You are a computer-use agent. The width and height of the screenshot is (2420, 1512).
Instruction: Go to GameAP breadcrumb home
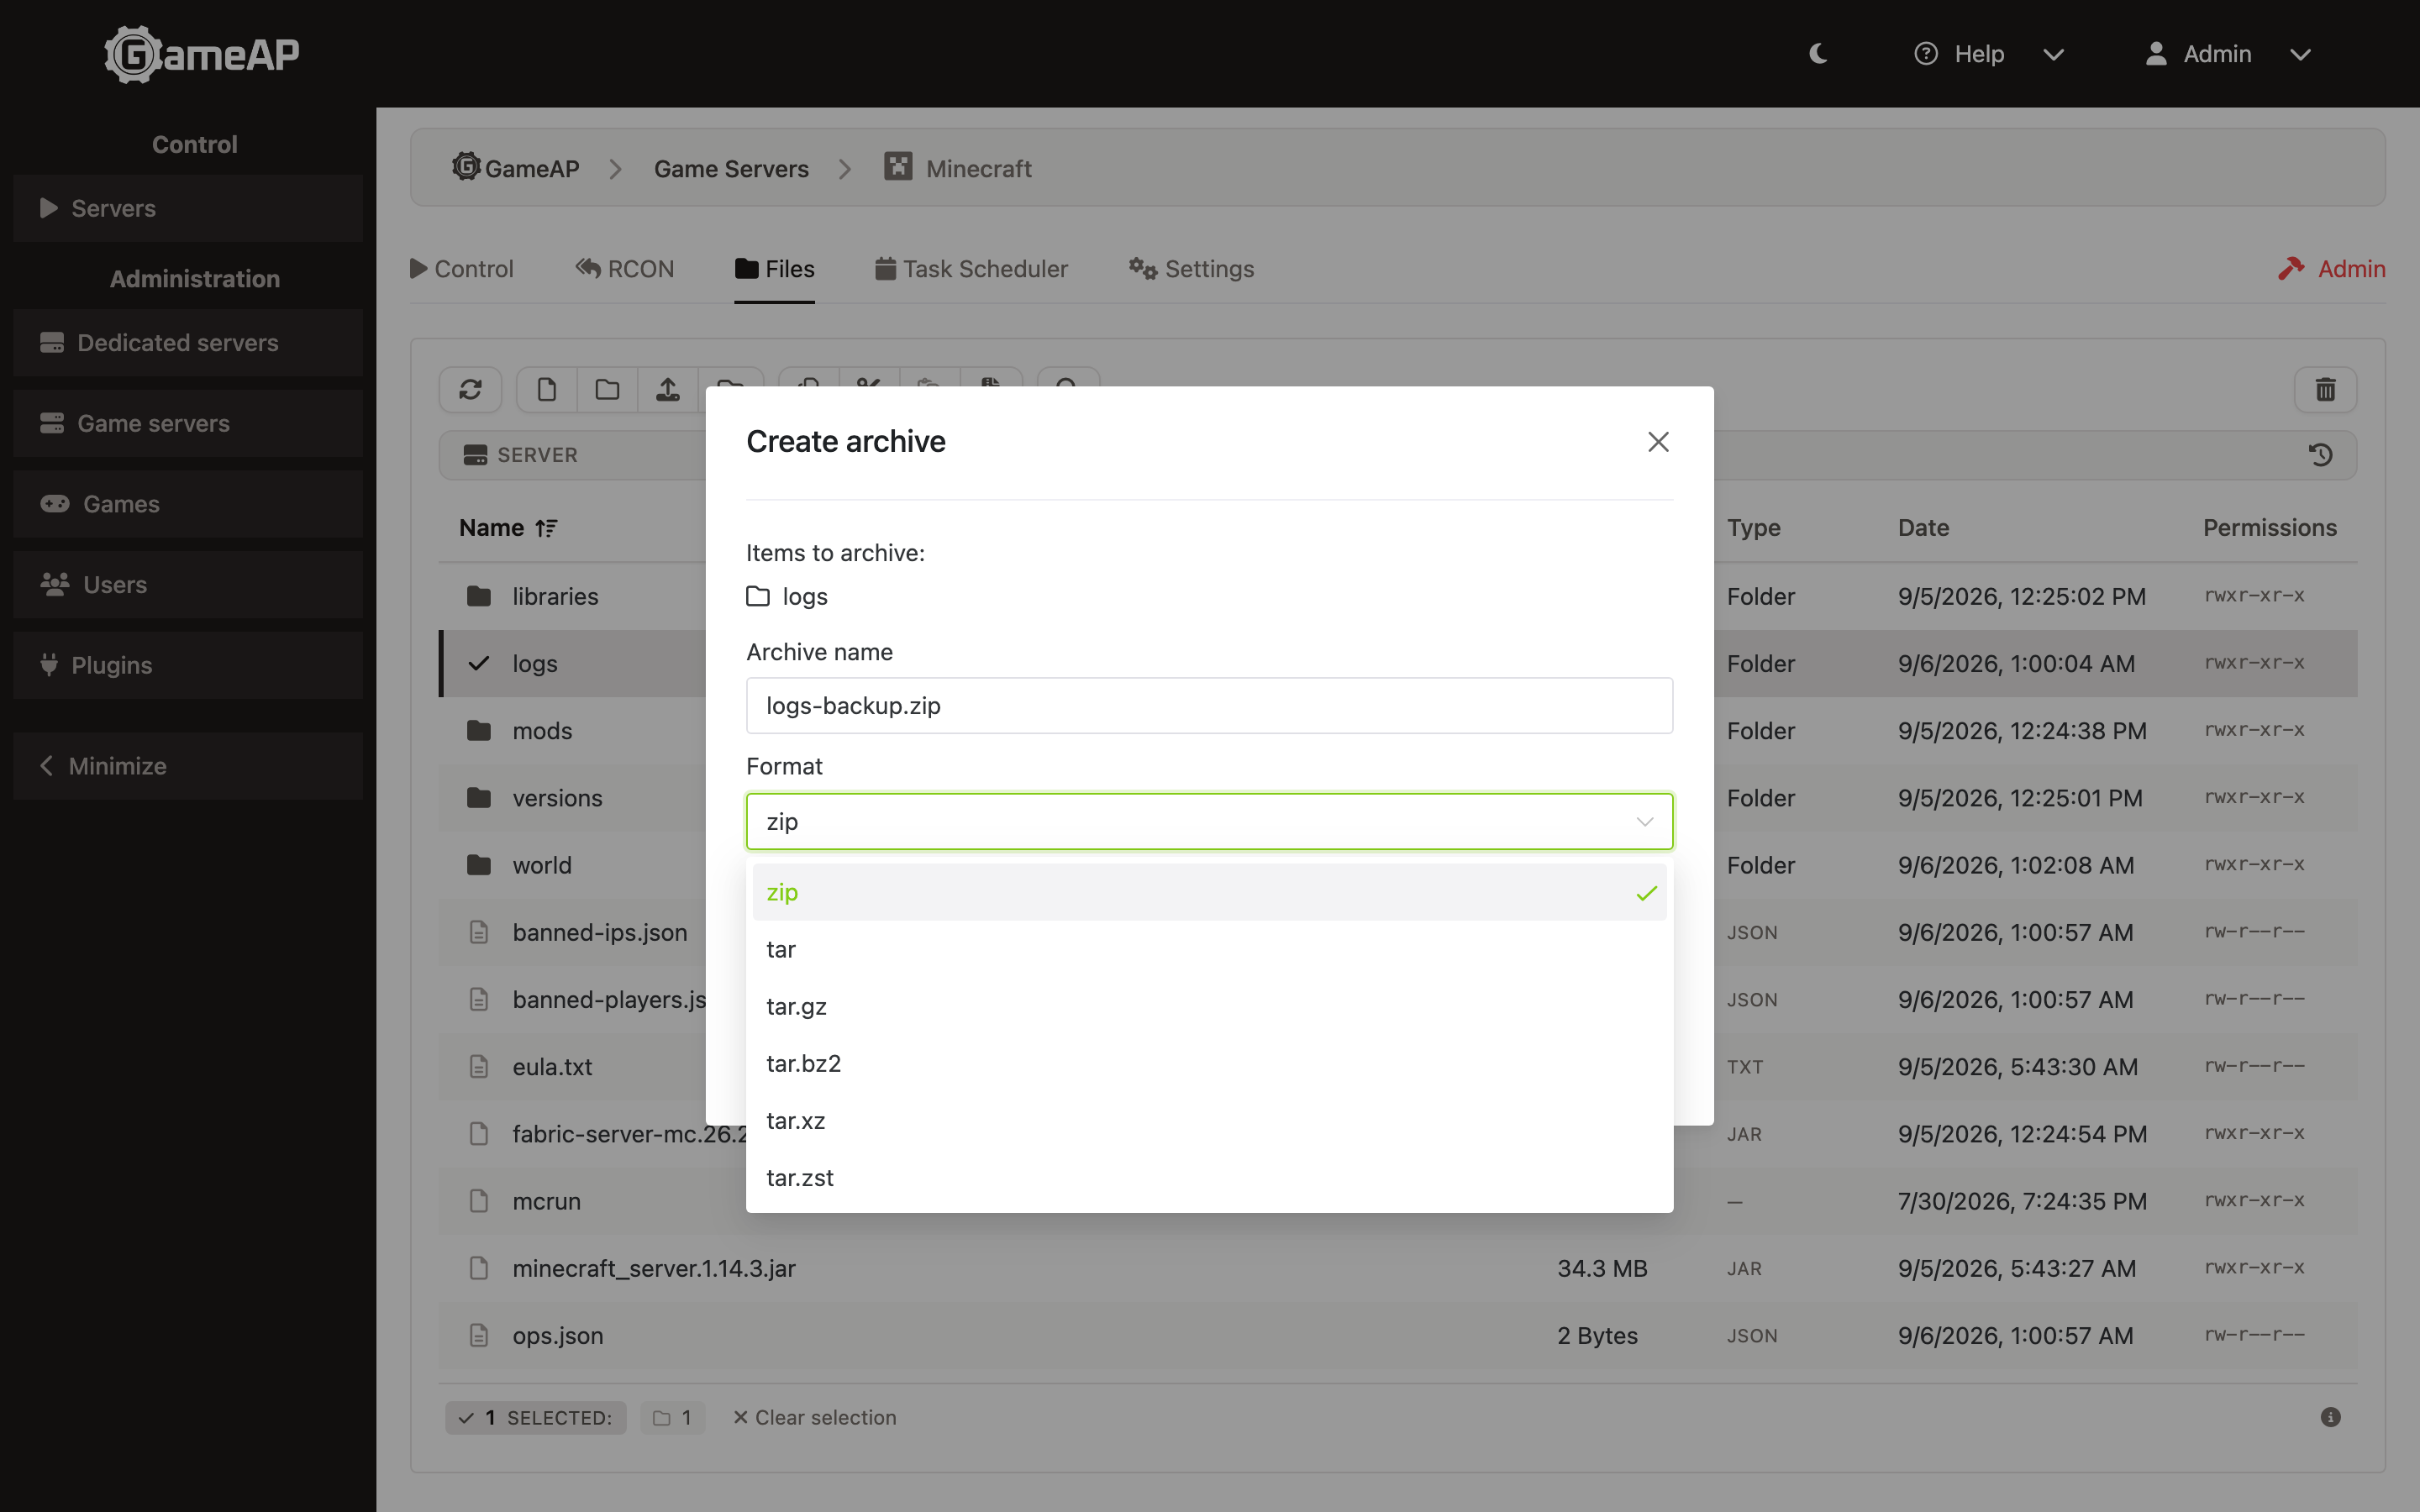(x=515, y=168)
